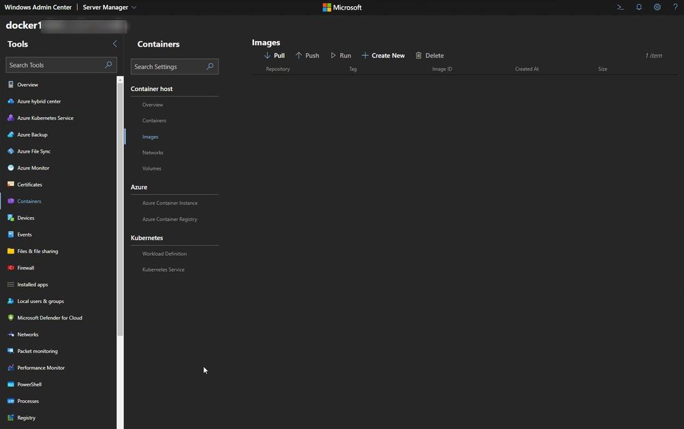The width and height of the screenshot is (684, 429).
Task: Click Windows Admin Center title link
Action: tap(38, 8)
